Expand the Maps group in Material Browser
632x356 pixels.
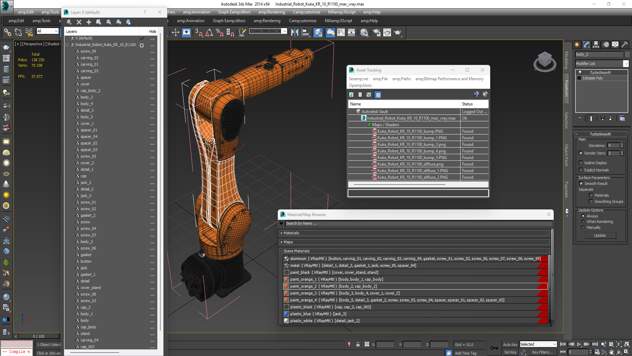click(x=281, y=242)
